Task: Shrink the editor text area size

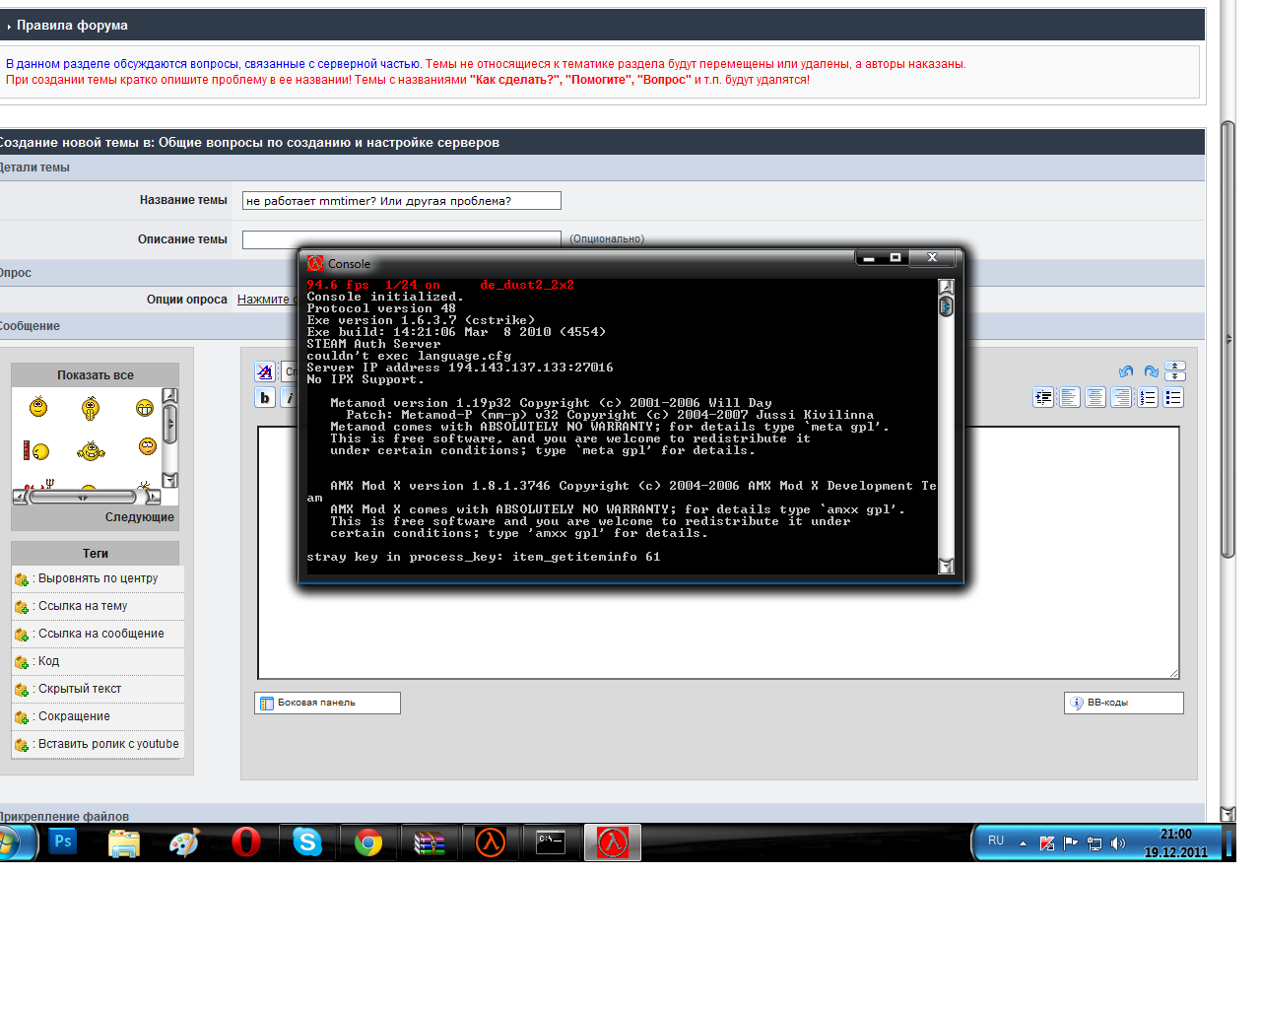Action: click(x=1175, y=367)
